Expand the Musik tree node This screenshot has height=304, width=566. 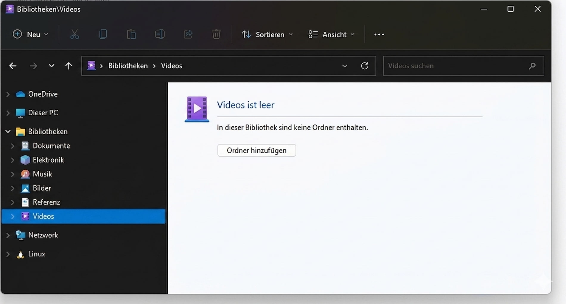coord(13,174)
